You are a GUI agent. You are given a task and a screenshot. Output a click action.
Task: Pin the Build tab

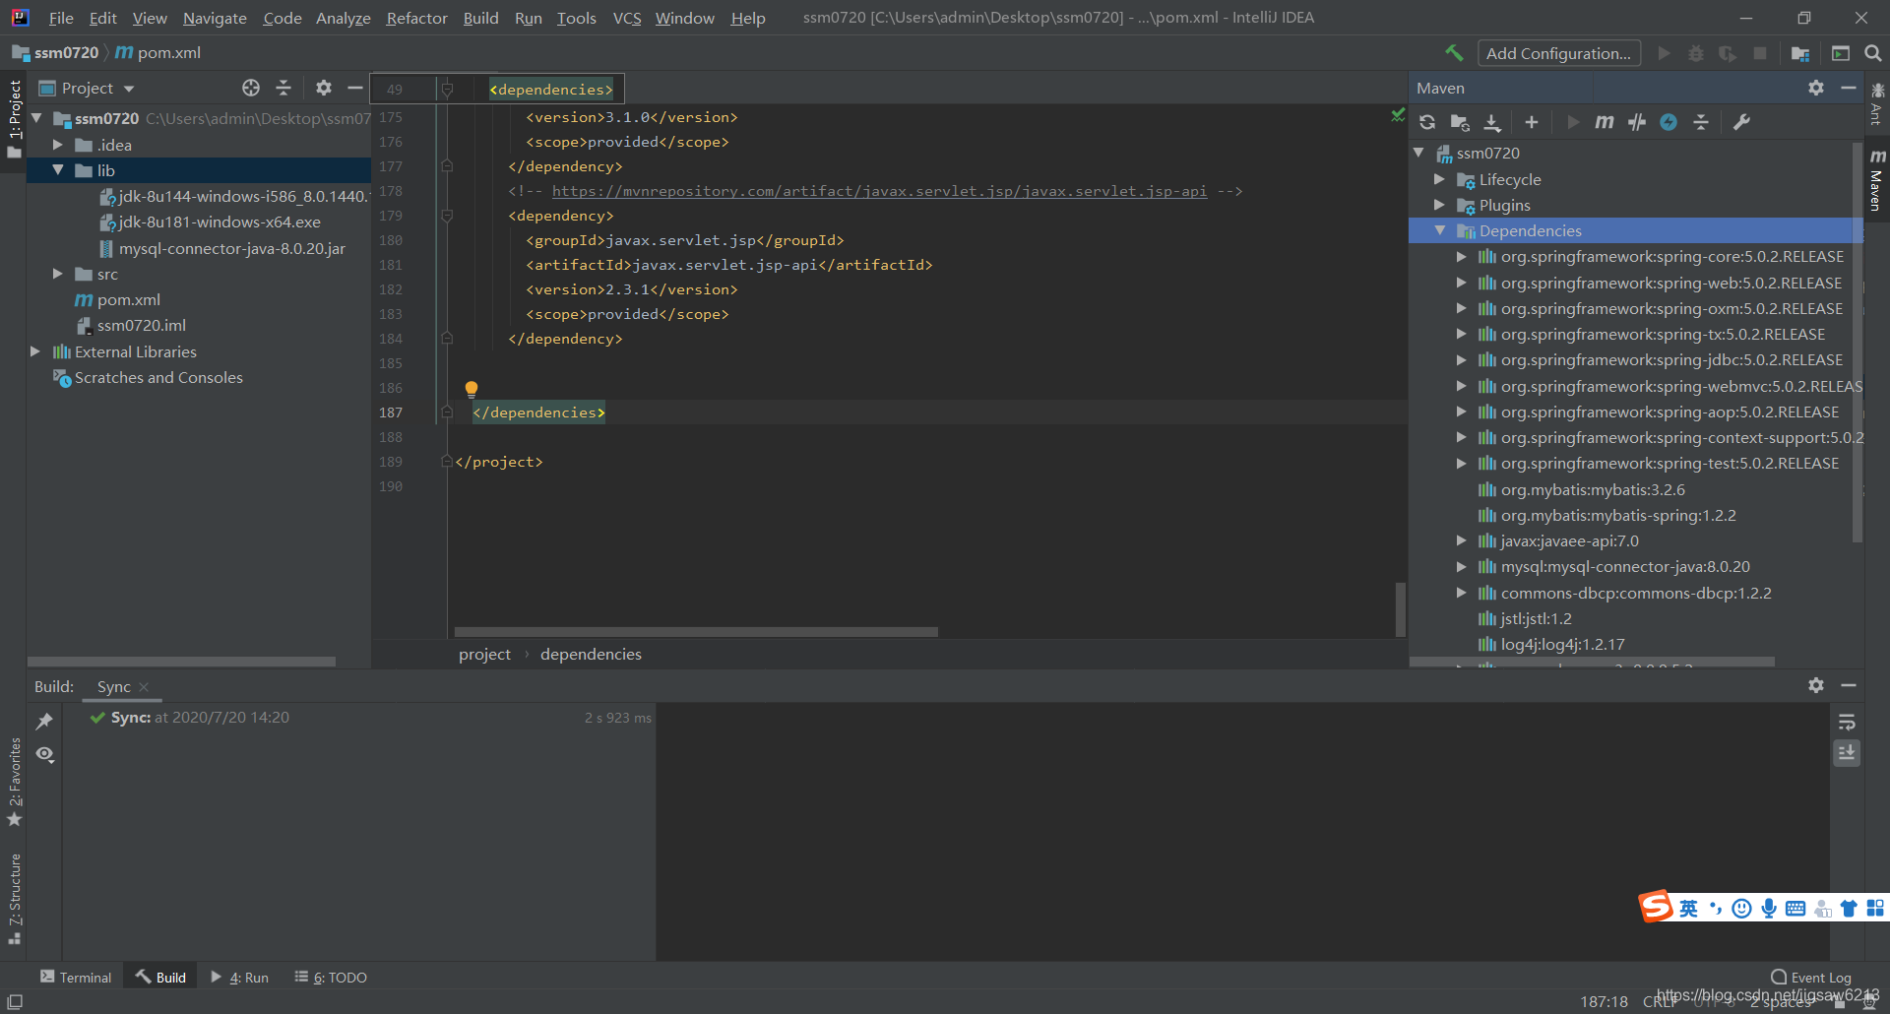coord(44,722)
